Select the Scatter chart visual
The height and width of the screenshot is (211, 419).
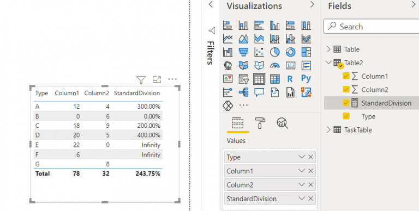[259, 52]
